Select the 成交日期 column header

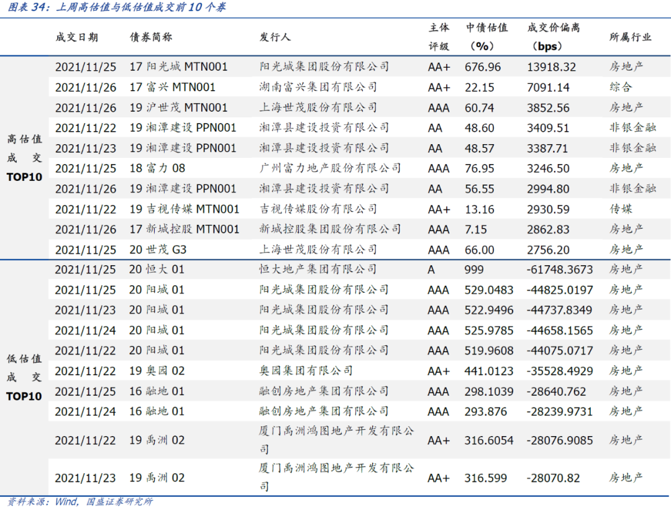coord(77,37)
